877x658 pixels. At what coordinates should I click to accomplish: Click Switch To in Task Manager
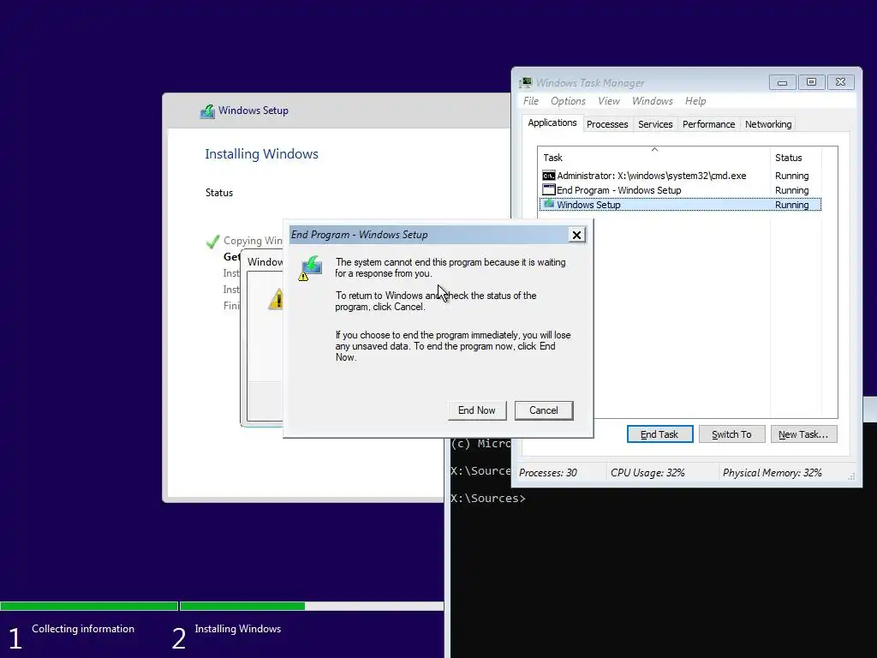731,434
